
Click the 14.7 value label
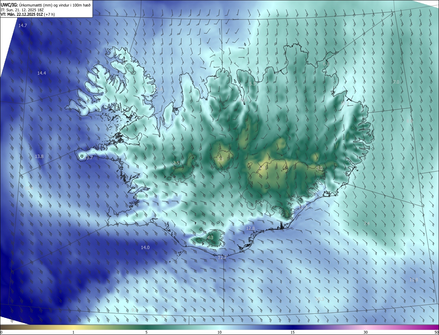(x=23, y=26)
